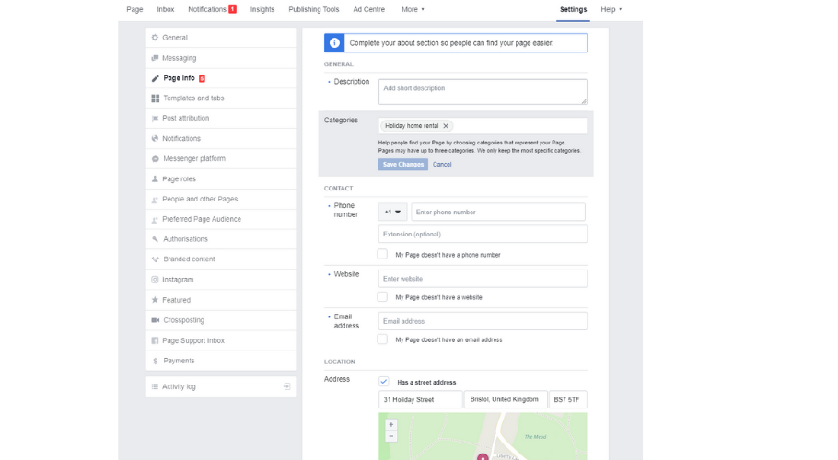Click the postcode field 'BS7 5TF'

click(x=568, y=399)
